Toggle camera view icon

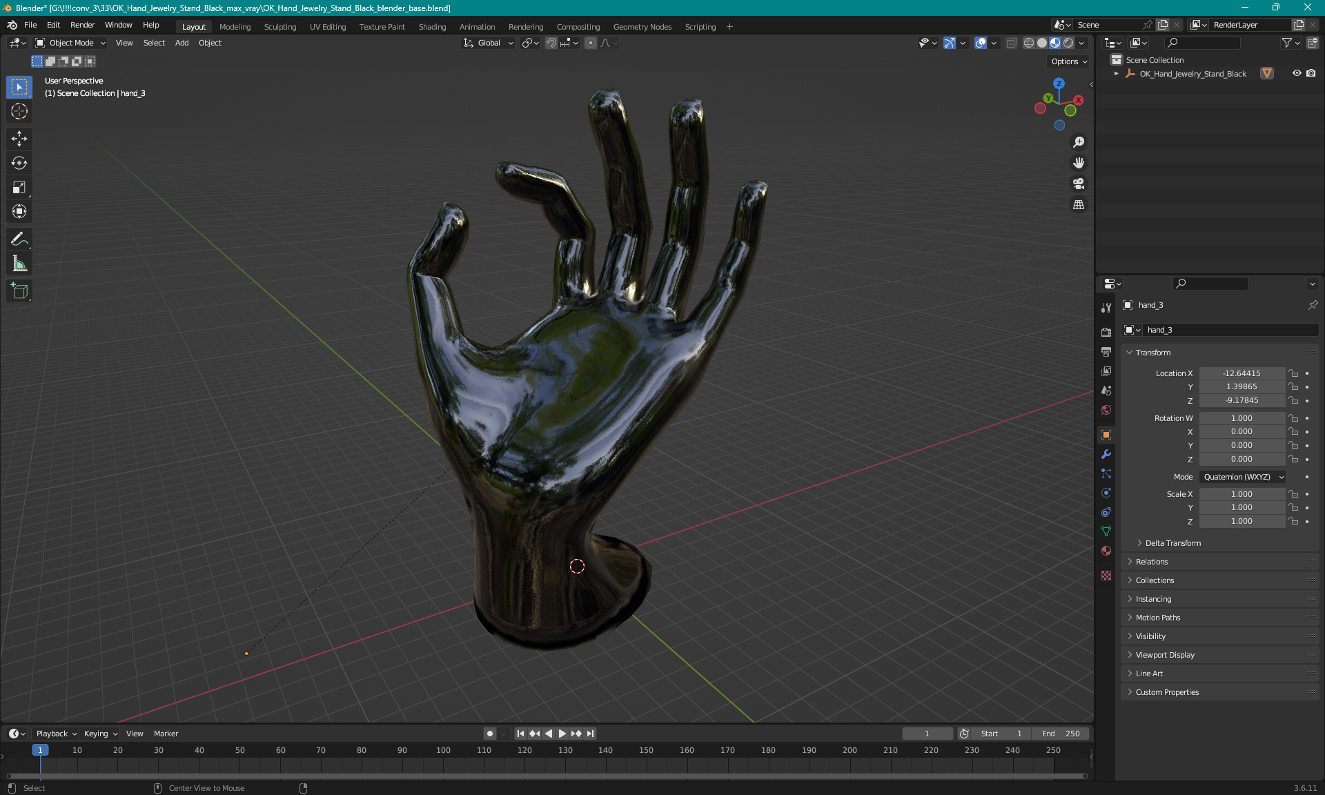[1079, 184]
